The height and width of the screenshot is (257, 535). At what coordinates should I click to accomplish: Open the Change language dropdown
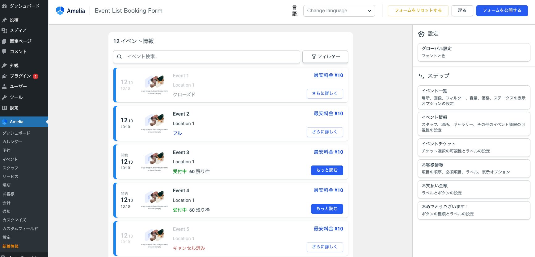pos(339,11)
